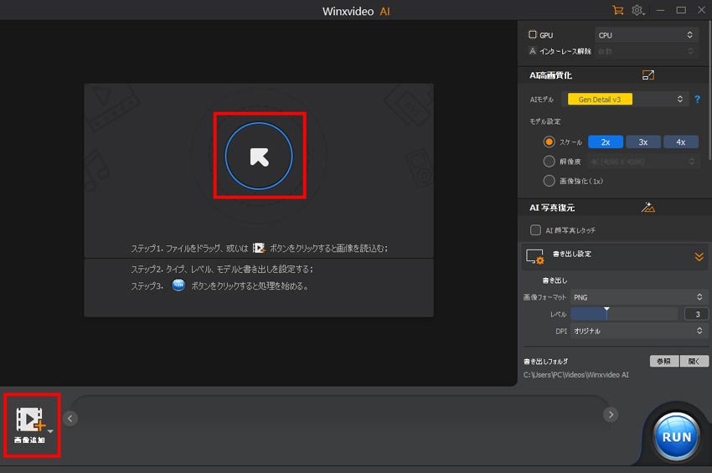This screenshot has width=712, height=473.
Task: Open the 解像度 resolution dropdown
Action: coord(642,162)
